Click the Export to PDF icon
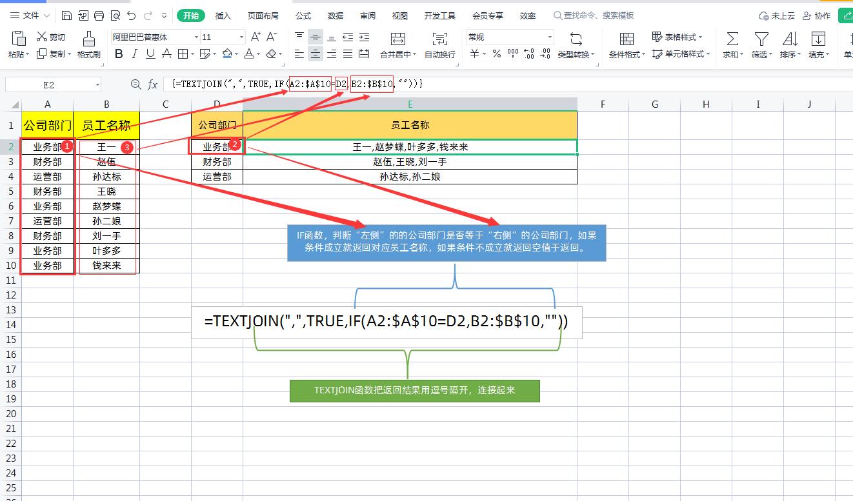 pyautogui.click(x=83, y=15)
